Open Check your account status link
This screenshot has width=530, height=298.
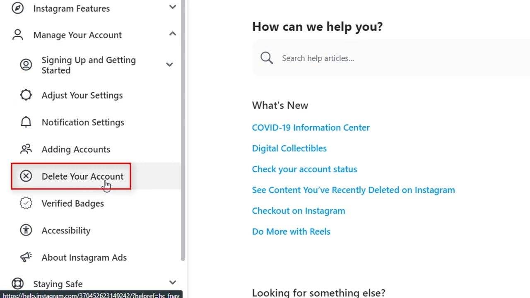[304, 169]
